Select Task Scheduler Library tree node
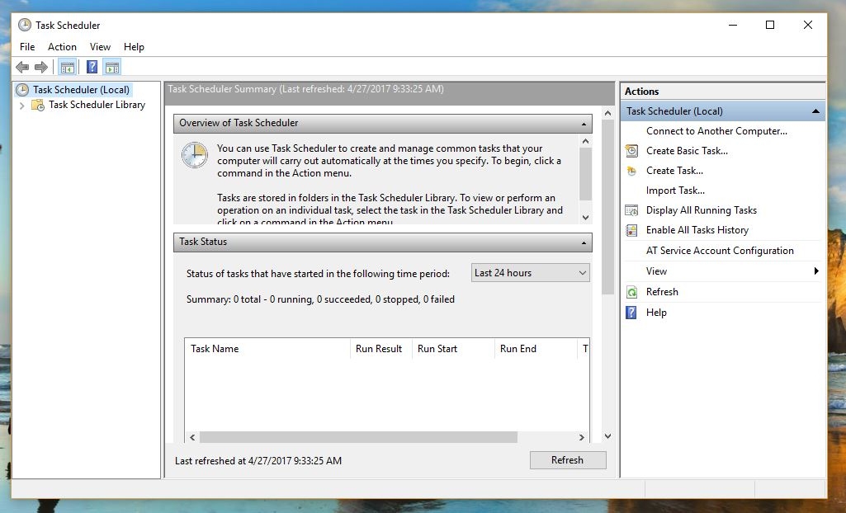 [x=97, y=105]
